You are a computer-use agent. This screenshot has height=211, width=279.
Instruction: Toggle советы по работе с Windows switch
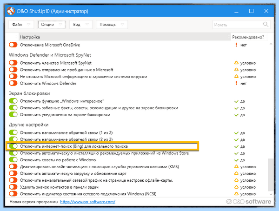(13, 160)
